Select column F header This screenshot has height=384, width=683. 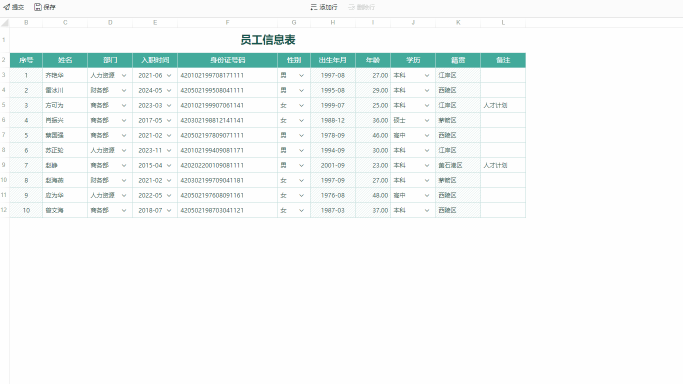click(x=227, y=22)
